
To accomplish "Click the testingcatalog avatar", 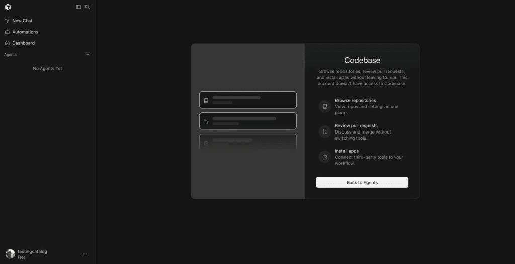I will (x=10, y=254).
